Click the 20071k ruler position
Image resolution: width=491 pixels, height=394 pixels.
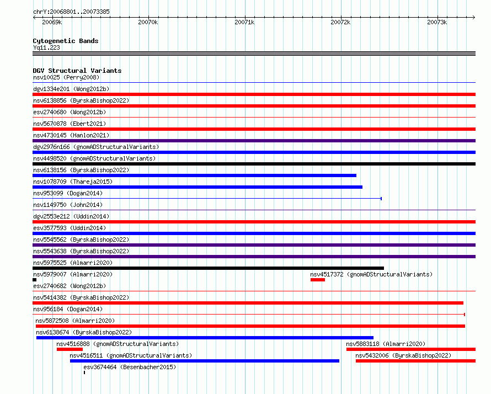tap(244, 22)
